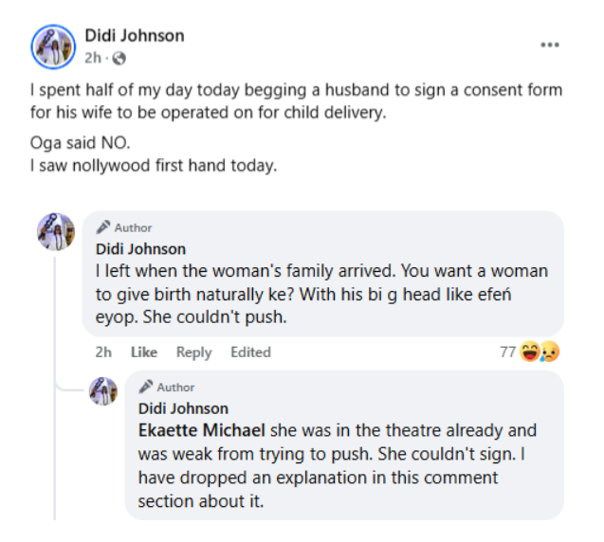Viewport: 604px width, 542px height.
Task: Reply to the first comment
Action: point(193,352)
